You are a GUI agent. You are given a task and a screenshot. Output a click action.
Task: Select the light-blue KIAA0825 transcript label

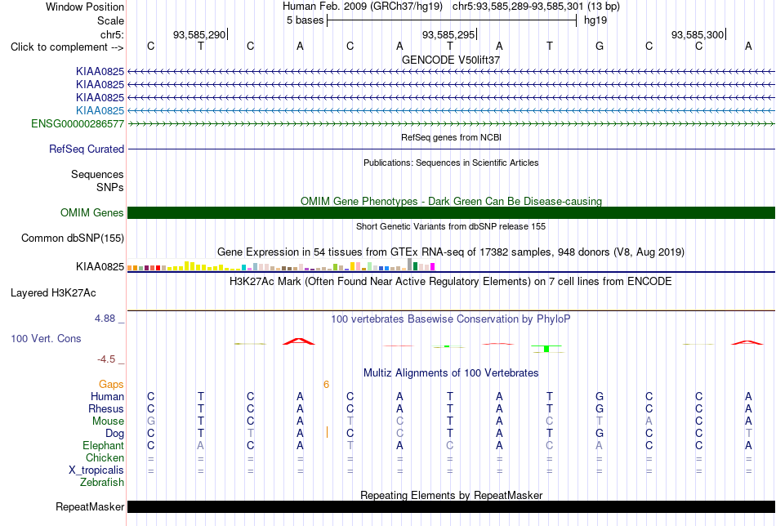click(100, 110)
